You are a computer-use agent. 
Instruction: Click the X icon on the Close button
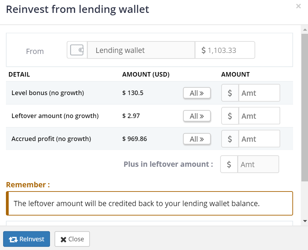[x=64, y=239]
